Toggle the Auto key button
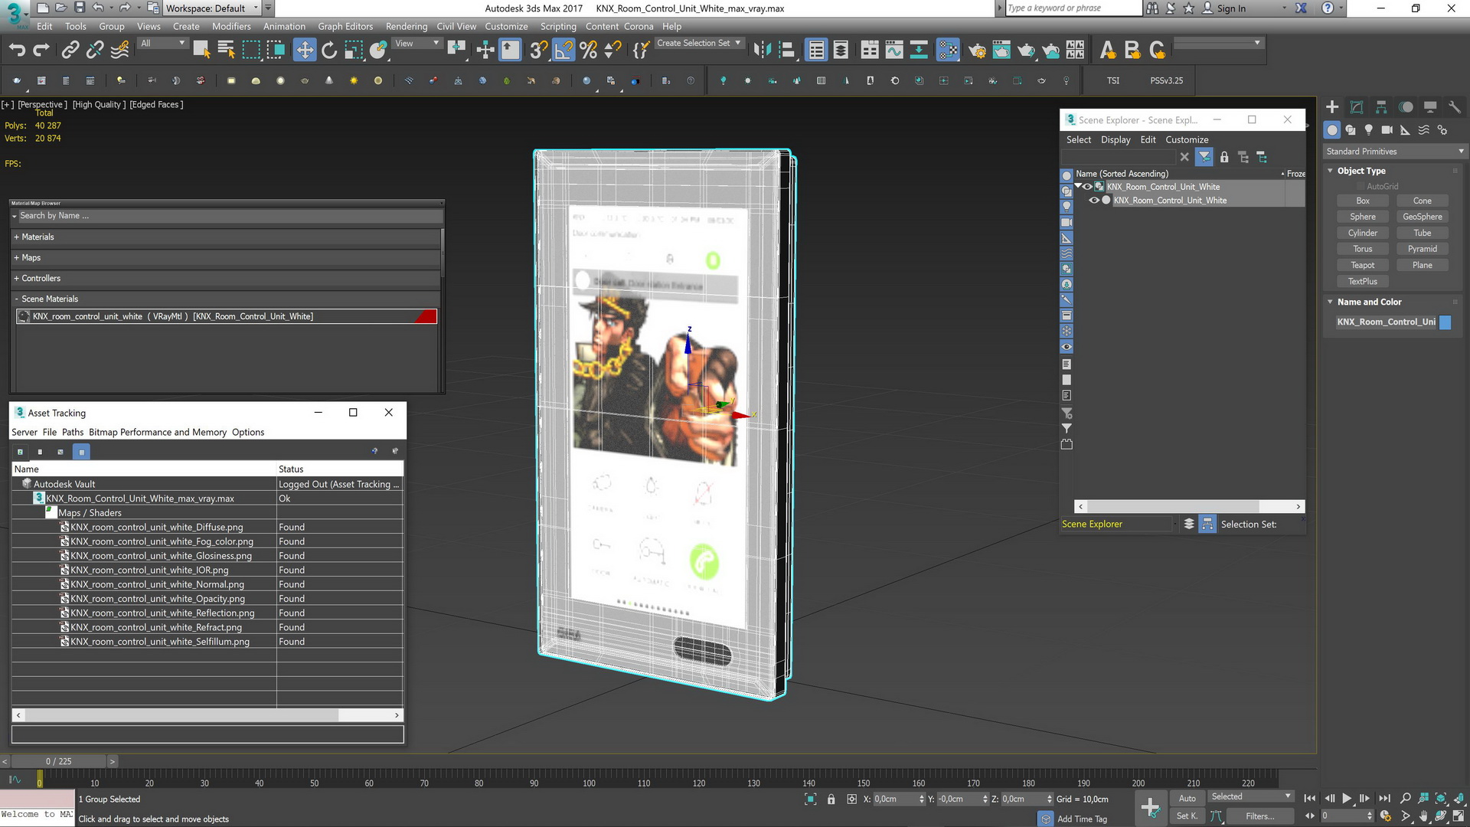The image size is (1470, 827). 1187,798
